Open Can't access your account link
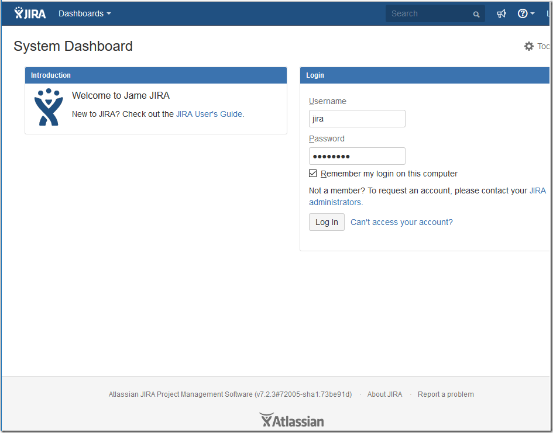The image size is (553, 433). click(401, 222)
